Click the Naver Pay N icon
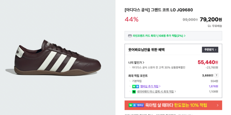This screenshot has height=115, width=231. pos(134,92)
